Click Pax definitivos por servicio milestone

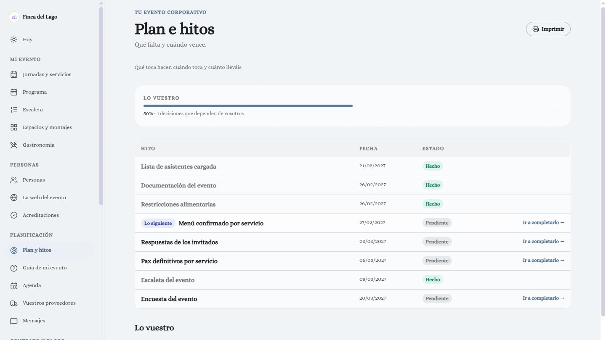tap(179, 261)
